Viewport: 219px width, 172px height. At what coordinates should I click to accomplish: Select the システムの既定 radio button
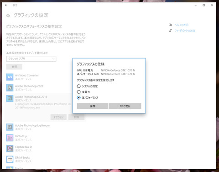coord(78,86)
